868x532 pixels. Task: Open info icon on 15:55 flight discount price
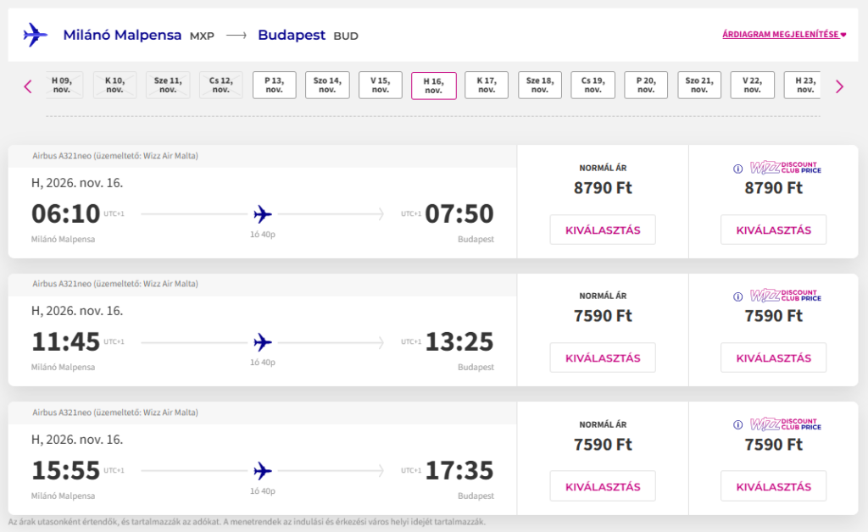(x=738, y=424)
